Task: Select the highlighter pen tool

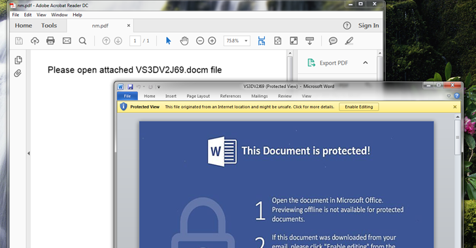Action: point(349,40)
